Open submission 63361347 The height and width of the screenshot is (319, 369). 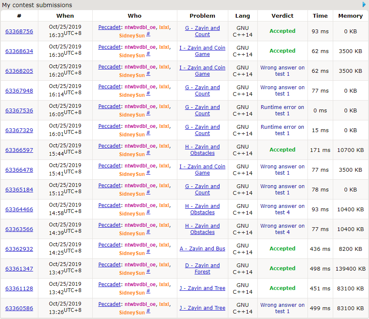click(x=19, y=268)
